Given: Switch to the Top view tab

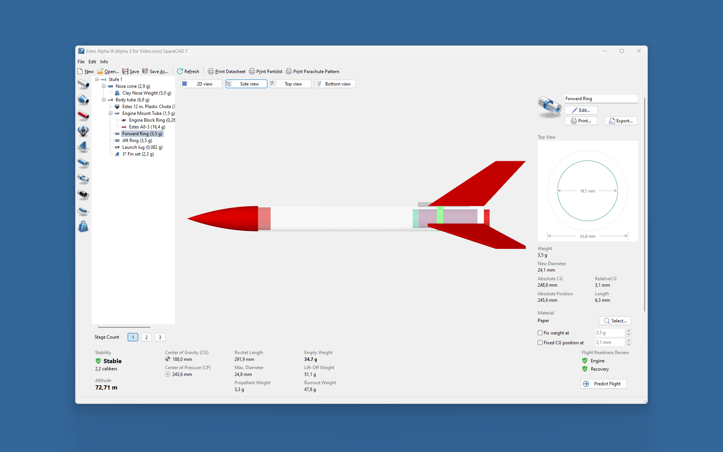Looking at the screenshot, I should [290, 84].
